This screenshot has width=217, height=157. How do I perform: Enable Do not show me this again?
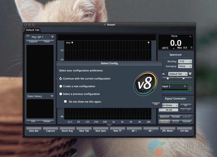point(65,102)
